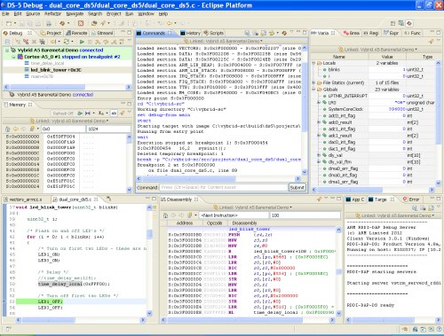Expand File Statics (current) group
Viewport: 444px width, 336px height.
click(313, 82)
